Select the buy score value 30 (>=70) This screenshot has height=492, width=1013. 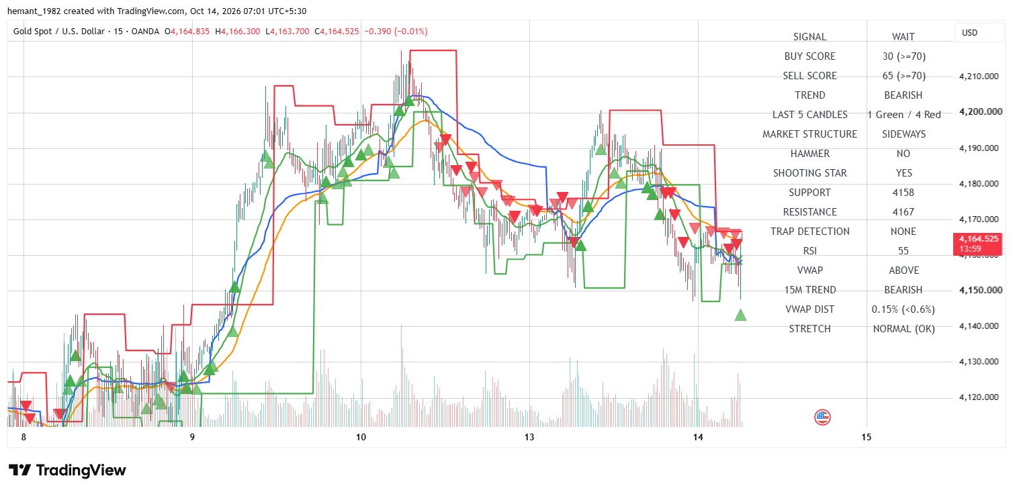point(904,56)
